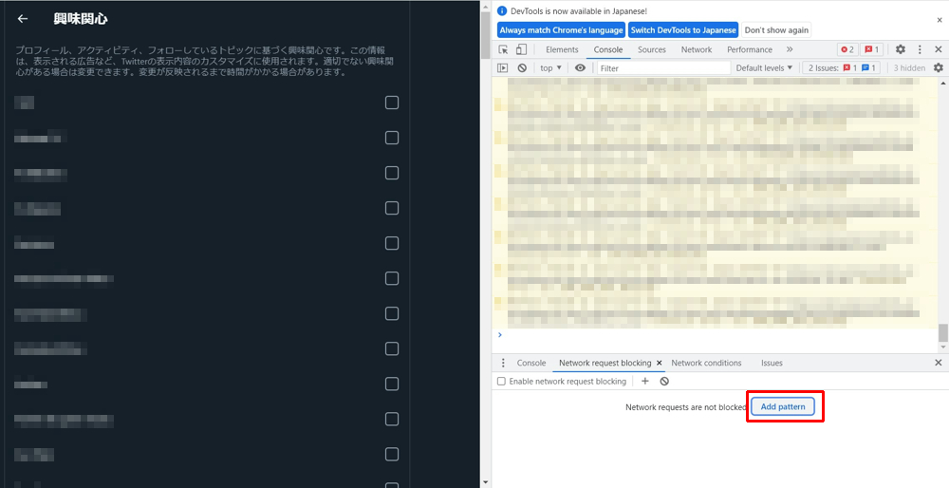Open the issues badge showing 1 in top toolbar
This screenshot has height=488, width=949.
pyautogui.click(x=872, y=49)
